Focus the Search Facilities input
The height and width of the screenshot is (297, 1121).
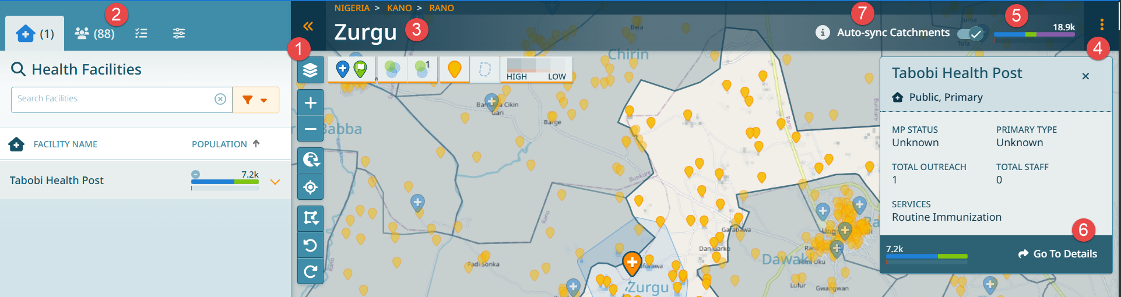[x=114, y=99]
